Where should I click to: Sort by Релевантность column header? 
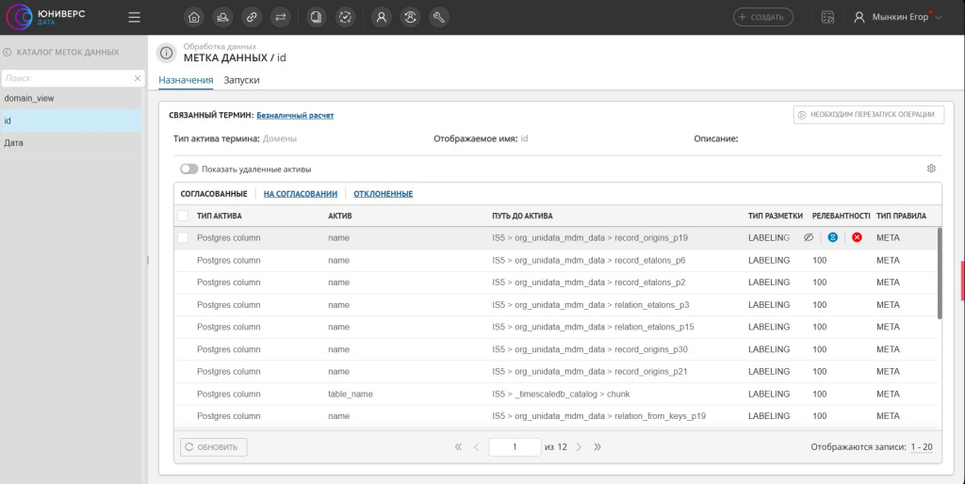pyautogui.click(x=841, y=216)
